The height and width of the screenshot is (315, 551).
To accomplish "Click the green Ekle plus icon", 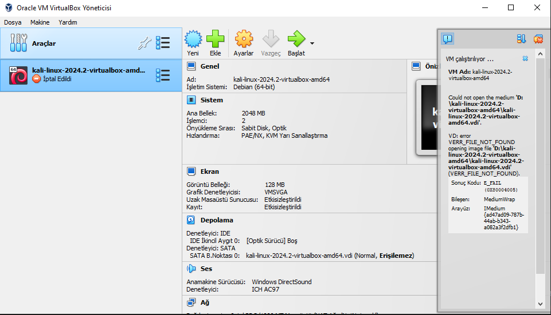I will coord(216,39).
